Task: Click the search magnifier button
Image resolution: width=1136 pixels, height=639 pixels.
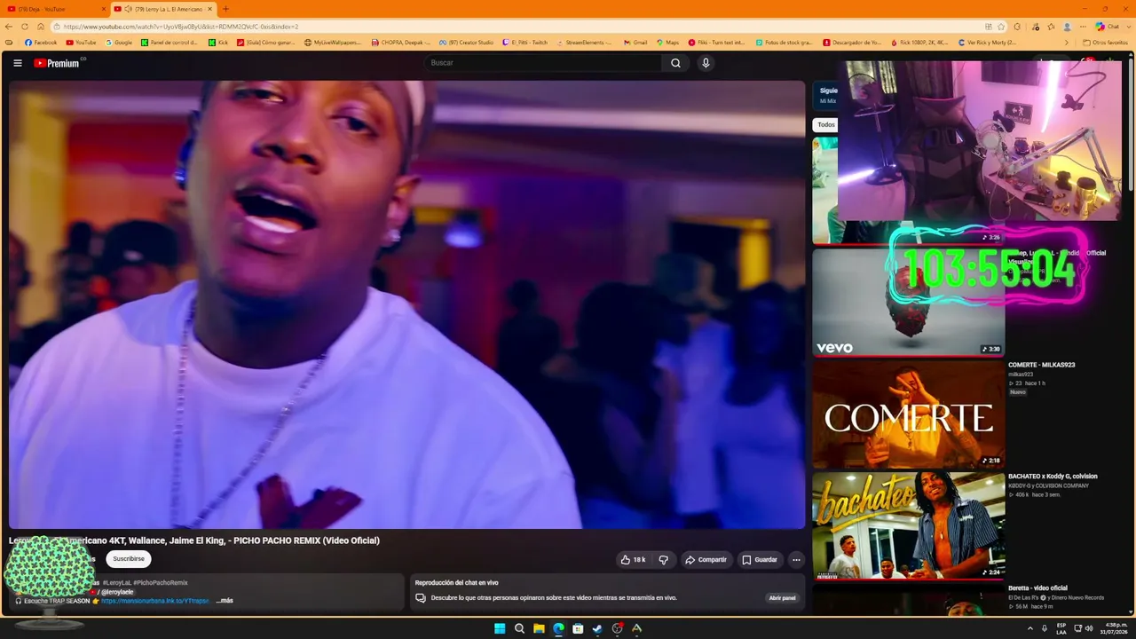Action: pos(675,63)
